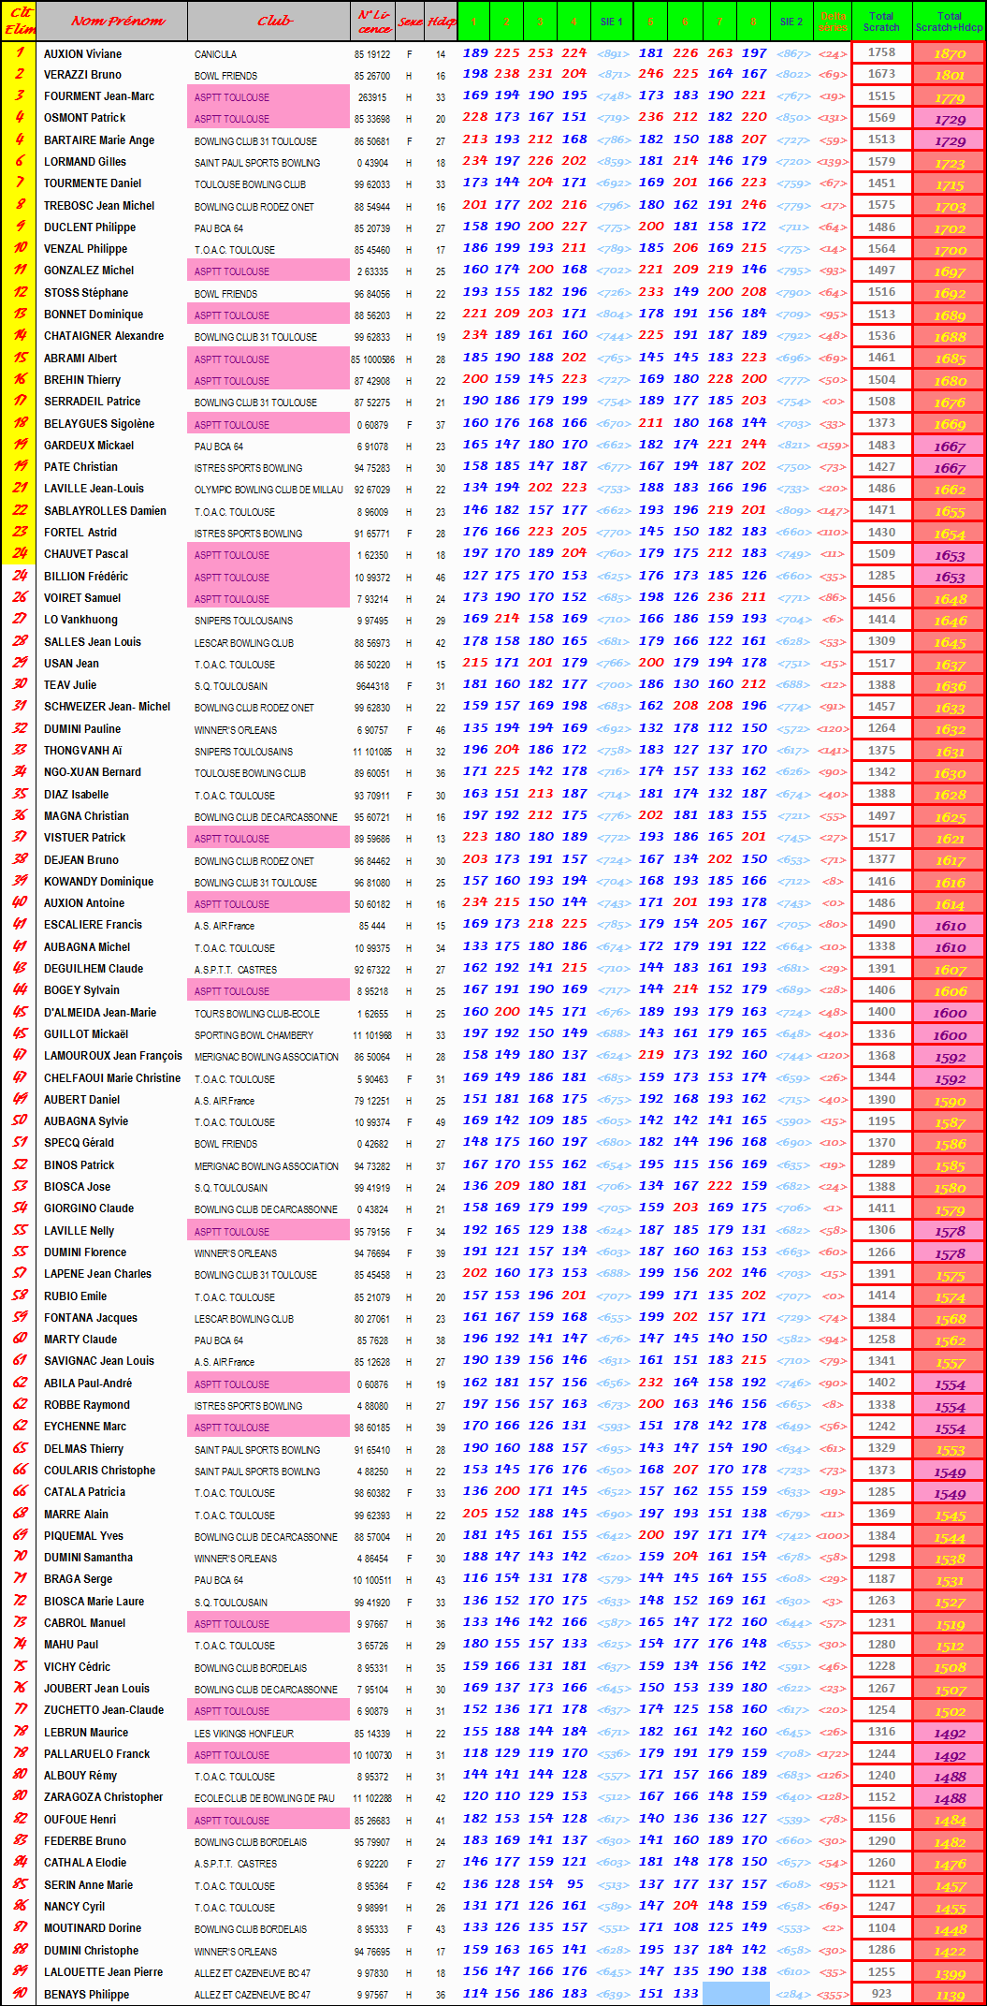The image size is (987, 2006).
Task: Click the 'Total Scratch+Hdcp' header cell
Action: pyautogui.click(x=949, y=22)
